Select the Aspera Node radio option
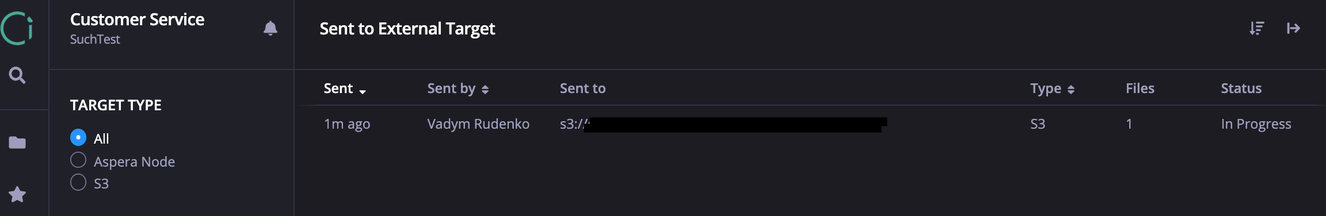 click(x=78, y=160)
